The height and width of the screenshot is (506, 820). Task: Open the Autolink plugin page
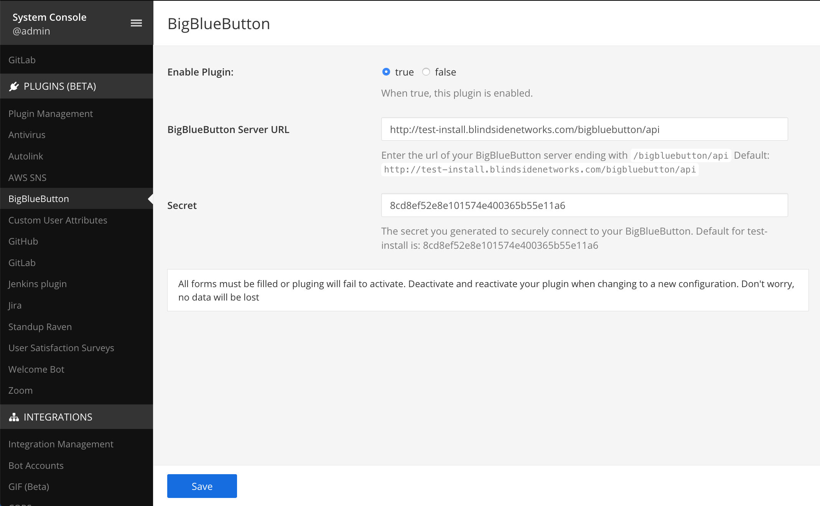point(26,156)
